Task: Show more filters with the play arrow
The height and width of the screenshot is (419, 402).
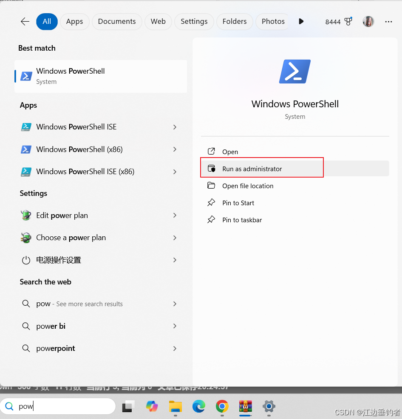Action: pos(301,21)
